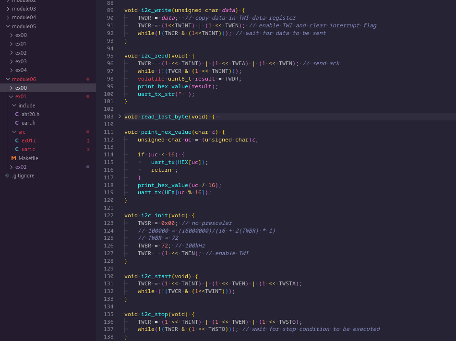The height and width of the screenshot is (341, 456).
Task: Click the 'return' statement on line 116
Action: pos(161,170)
